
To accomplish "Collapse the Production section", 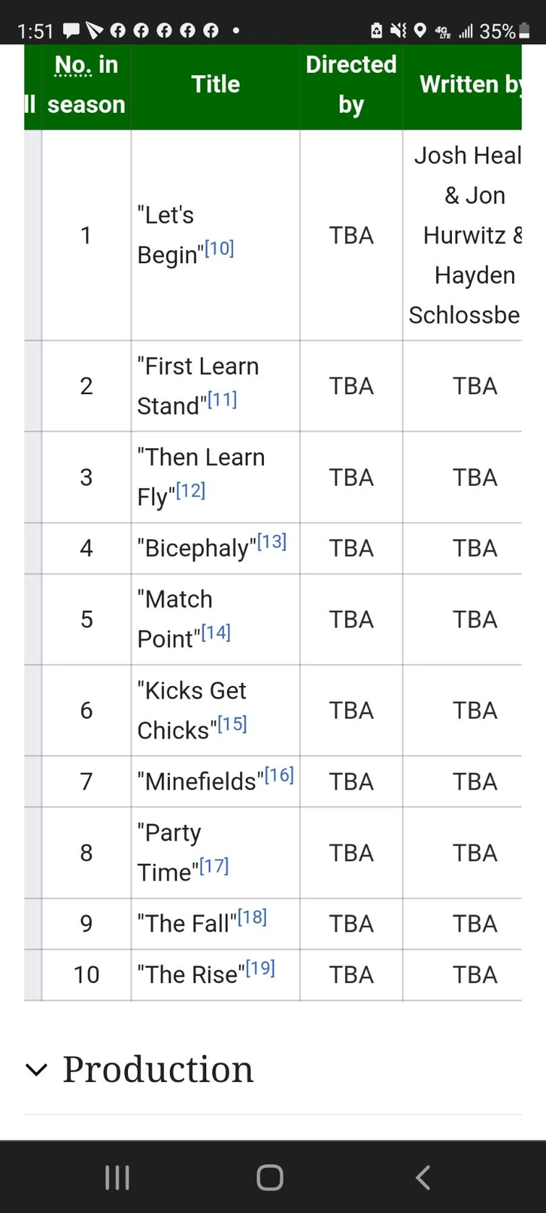I will 36,1071.
